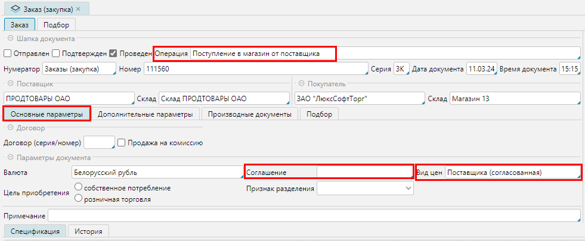Collapse the Шапка документа section
This screenshot has width=585, height=241.
pyautogui.click(x=10, y=39)
